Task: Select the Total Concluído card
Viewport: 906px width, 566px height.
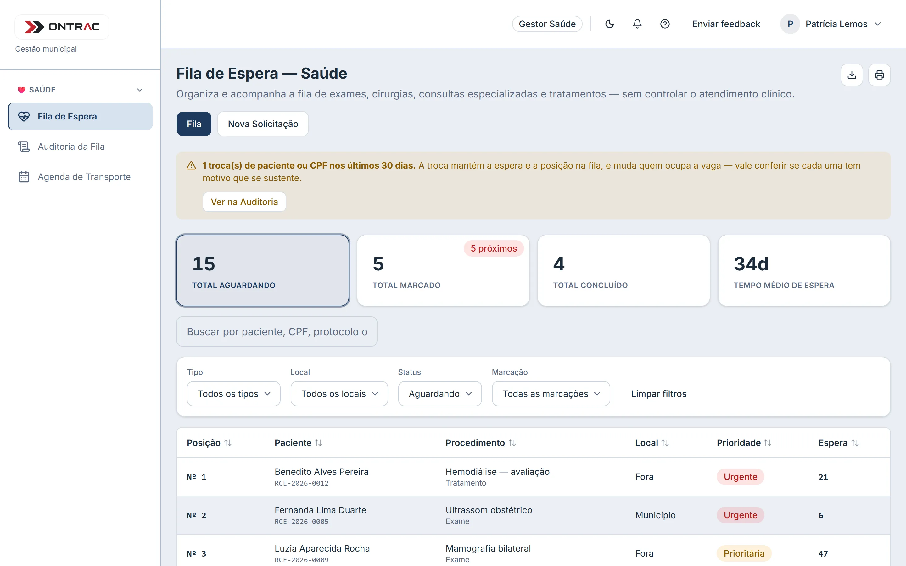Action: coord(624,270)
